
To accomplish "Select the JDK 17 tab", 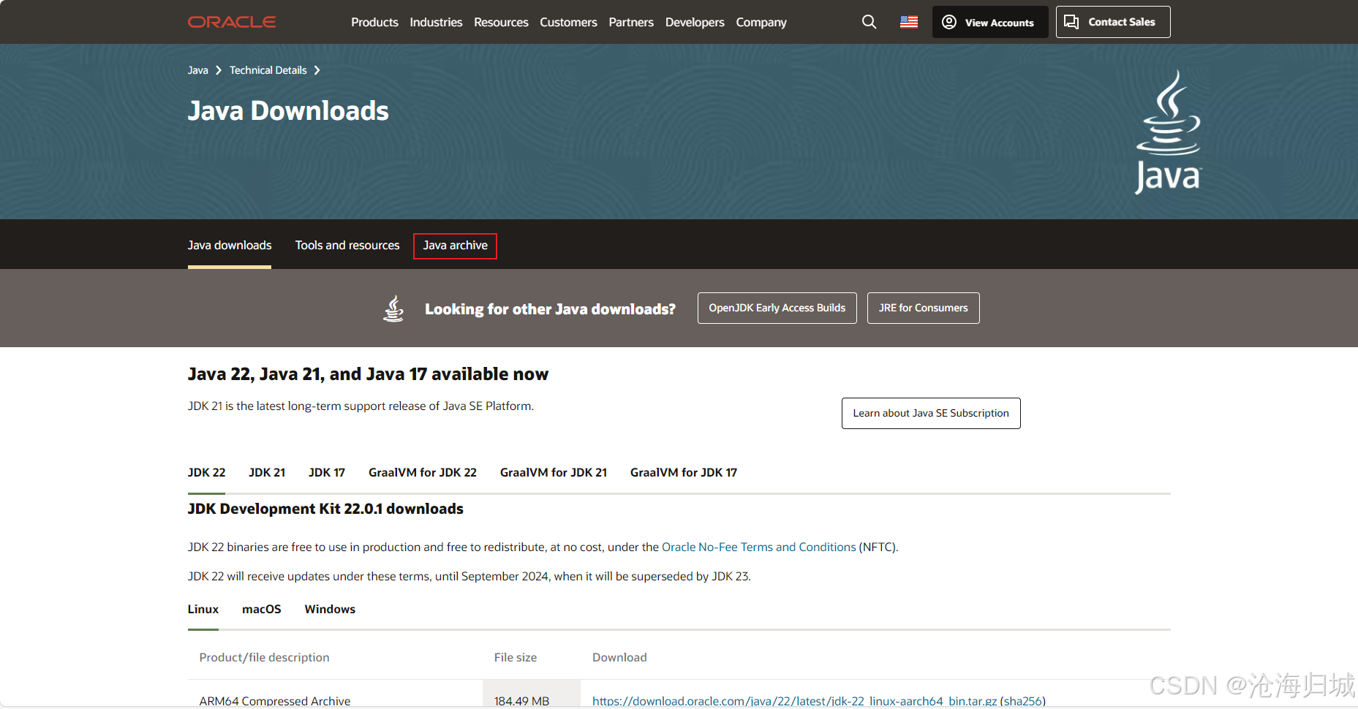I will pyautogui.click(x=327, y=473).
